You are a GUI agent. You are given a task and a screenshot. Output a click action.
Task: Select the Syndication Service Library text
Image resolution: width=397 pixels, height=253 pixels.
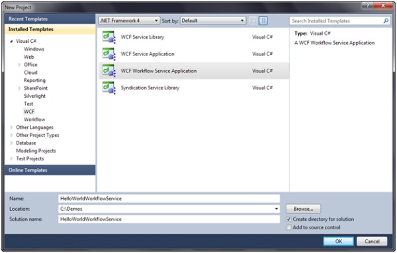[150, 88]
